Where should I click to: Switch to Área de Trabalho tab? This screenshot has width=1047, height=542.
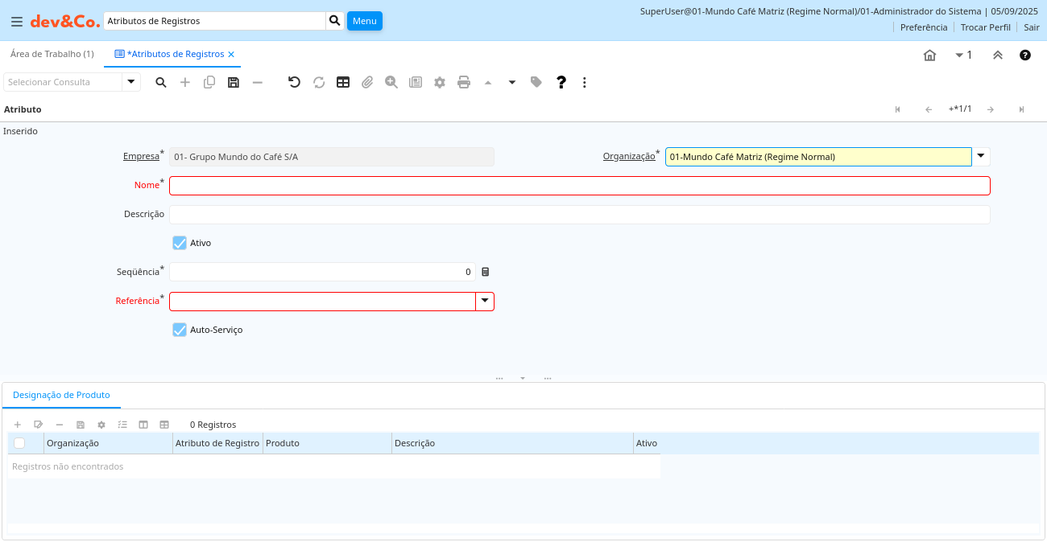pyautogui.click(x=52, y=54)
